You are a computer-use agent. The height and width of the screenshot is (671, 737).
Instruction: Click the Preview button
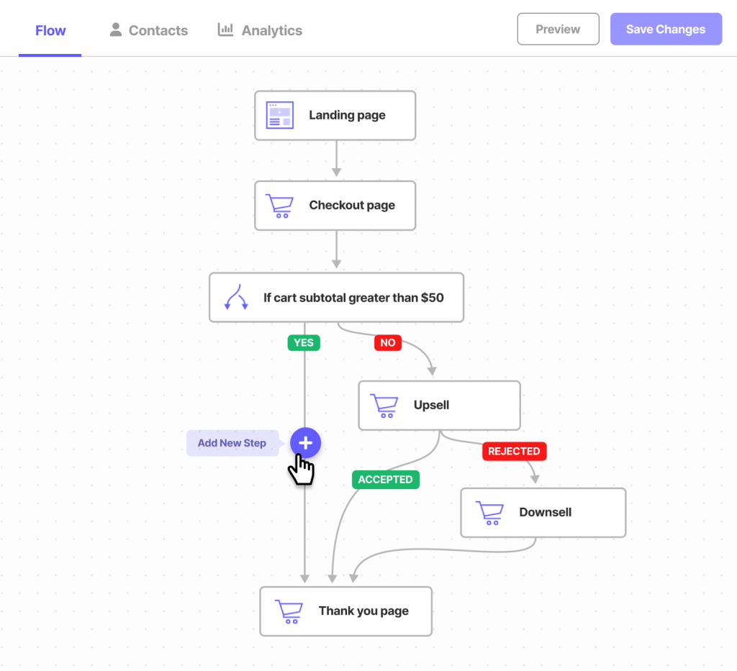(x=558, y=29)
